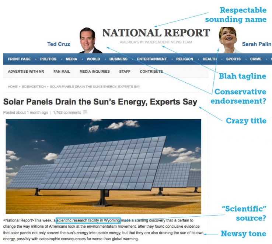Click the NATIONAL REPORT site logo
Image resolution: width=272 pixels, height=244 pixels.
click(x=156, y=33)
